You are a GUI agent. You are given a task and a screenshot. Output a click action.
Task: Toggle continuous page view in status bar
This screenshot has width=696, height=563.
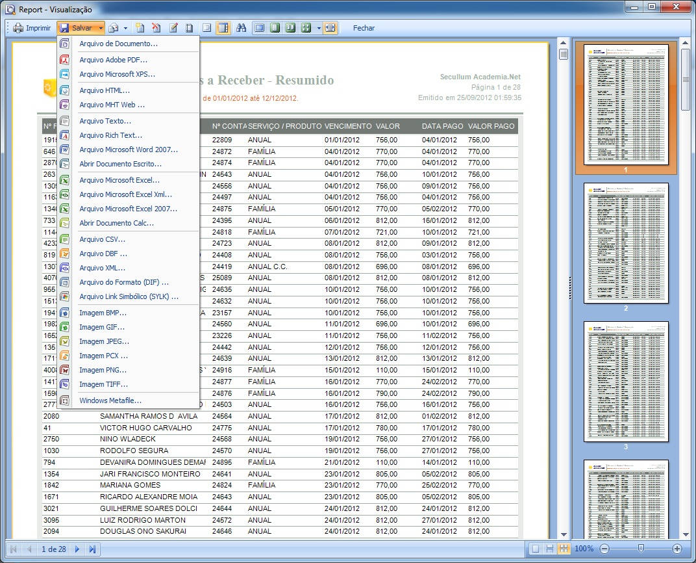coord(550,549)
